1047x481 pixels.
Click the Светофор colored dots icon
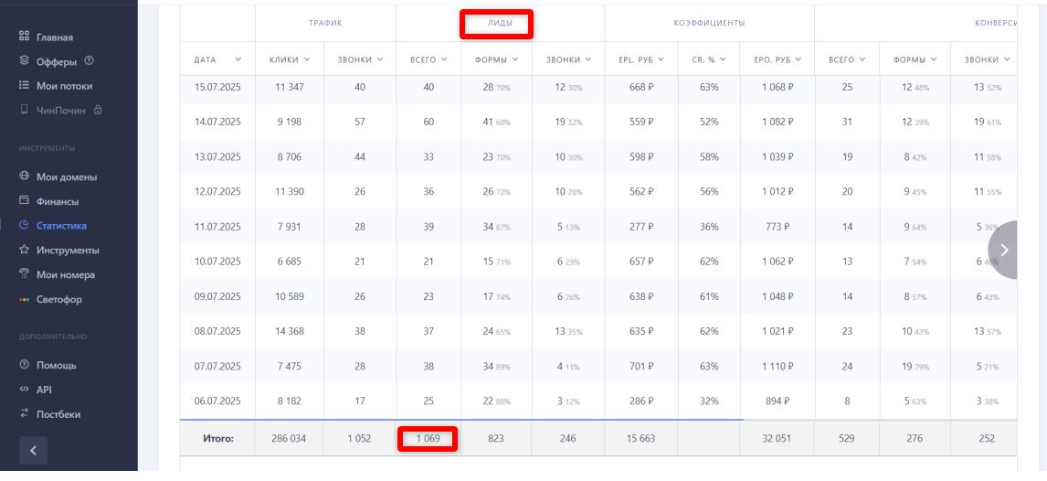pos(24,300)
